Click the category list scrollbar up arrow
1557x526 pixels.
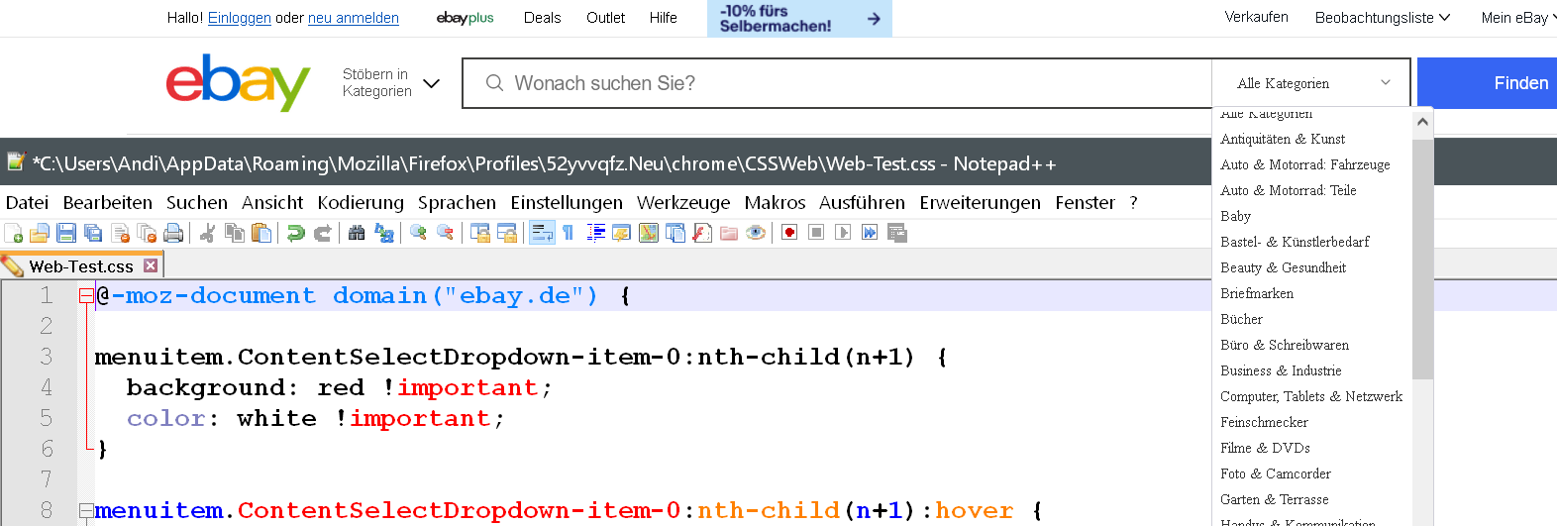1422,122
